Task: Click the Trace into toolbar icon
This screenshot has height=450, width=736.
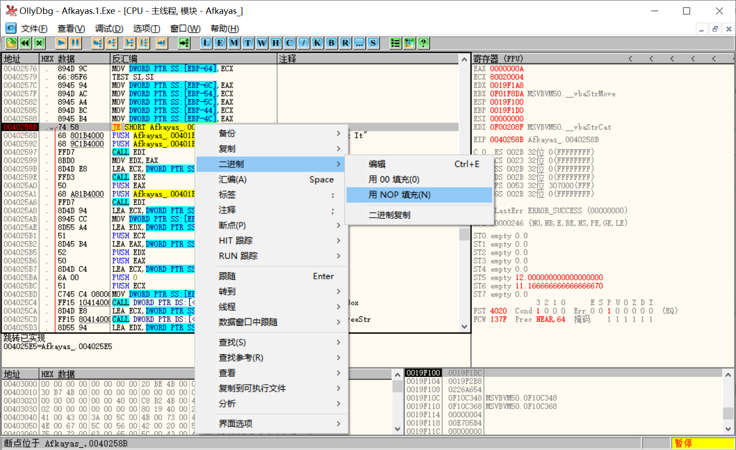Action: click(x=129, y=43)
